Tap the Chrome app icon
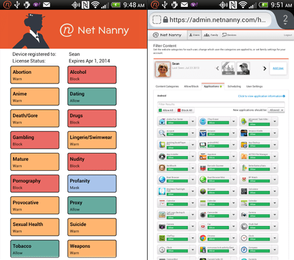The height and width of the screenshot is (260, 294). (x=203, y=238)
